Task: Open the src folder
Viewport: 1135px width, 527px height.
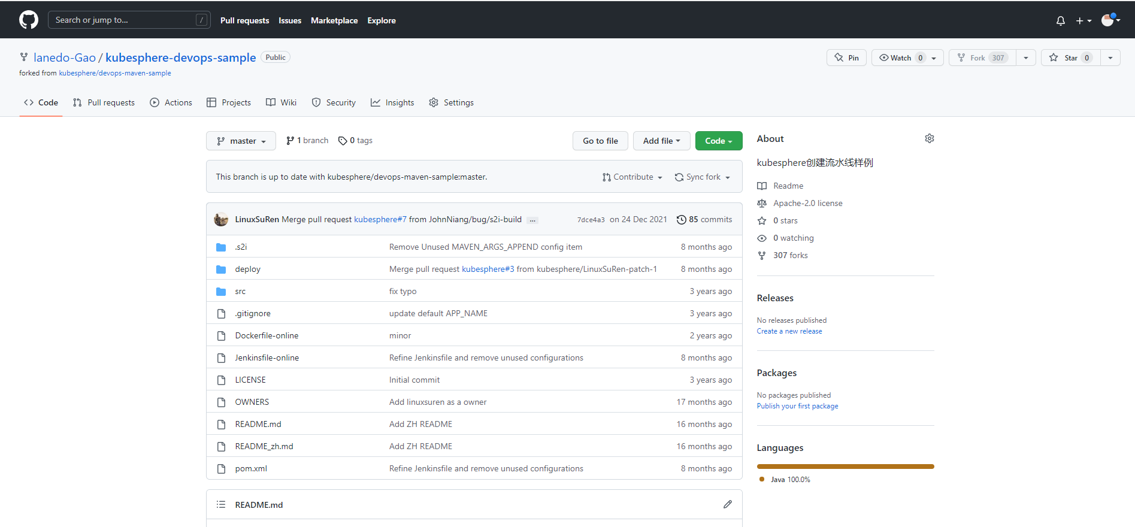Action: pos(240,291)
